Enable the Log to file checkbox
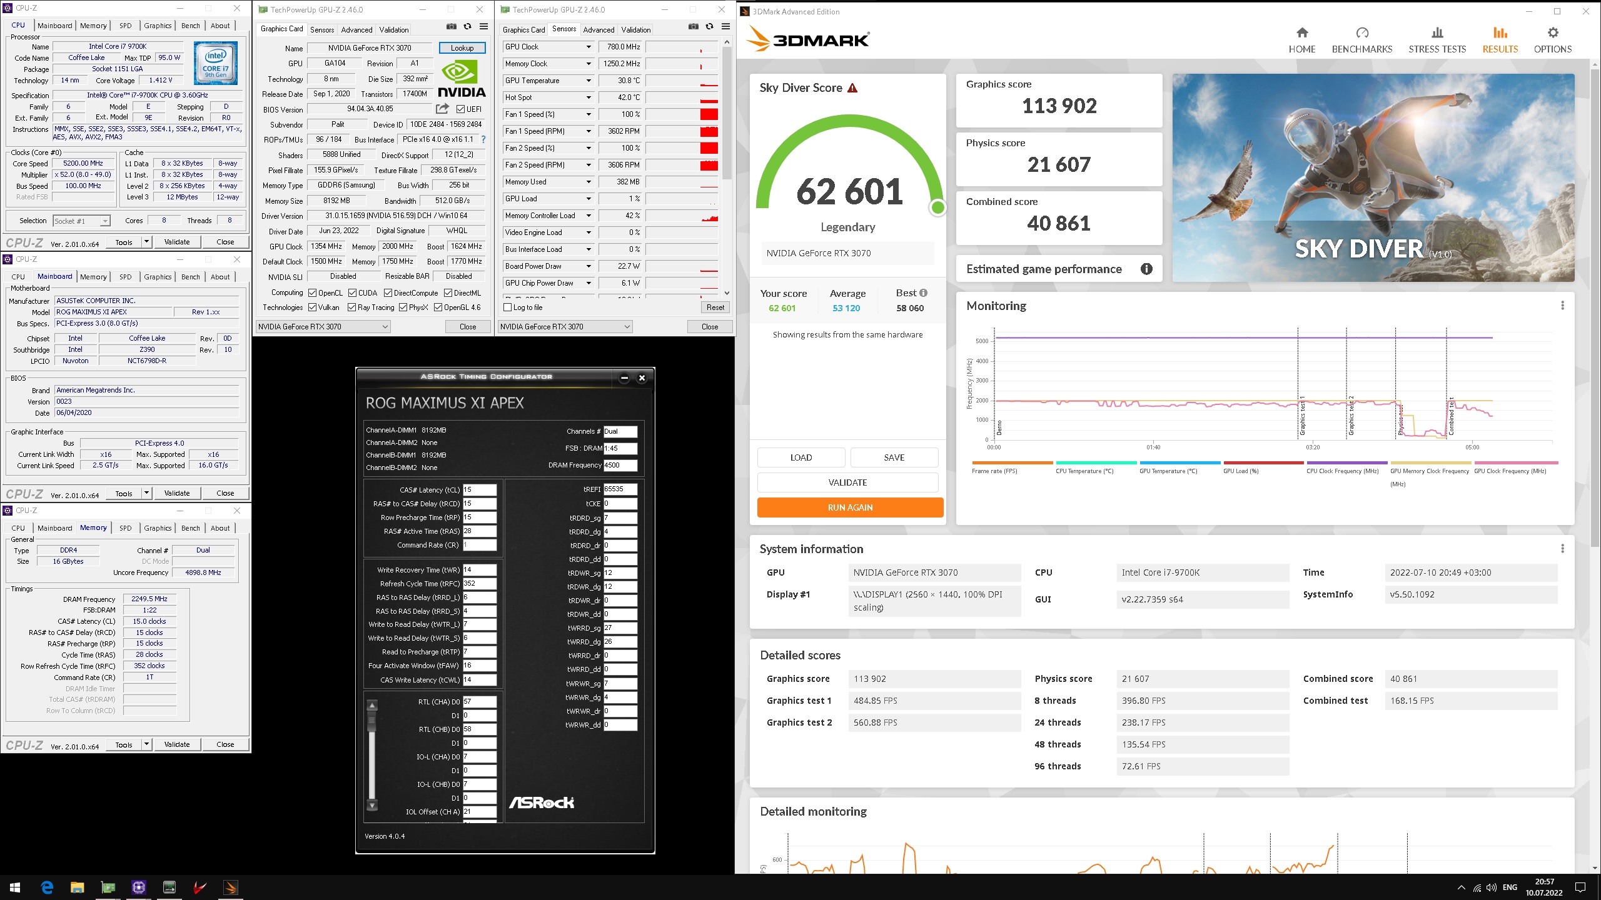The image size is (1601, 900). pyautogui.click(x=508, y=307)
